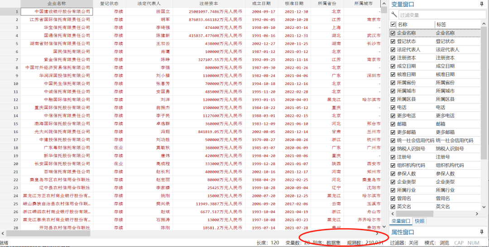Select the 黑龙江 cell in row 12
This screenshot has width=489, height=247.
coord(327,100)
